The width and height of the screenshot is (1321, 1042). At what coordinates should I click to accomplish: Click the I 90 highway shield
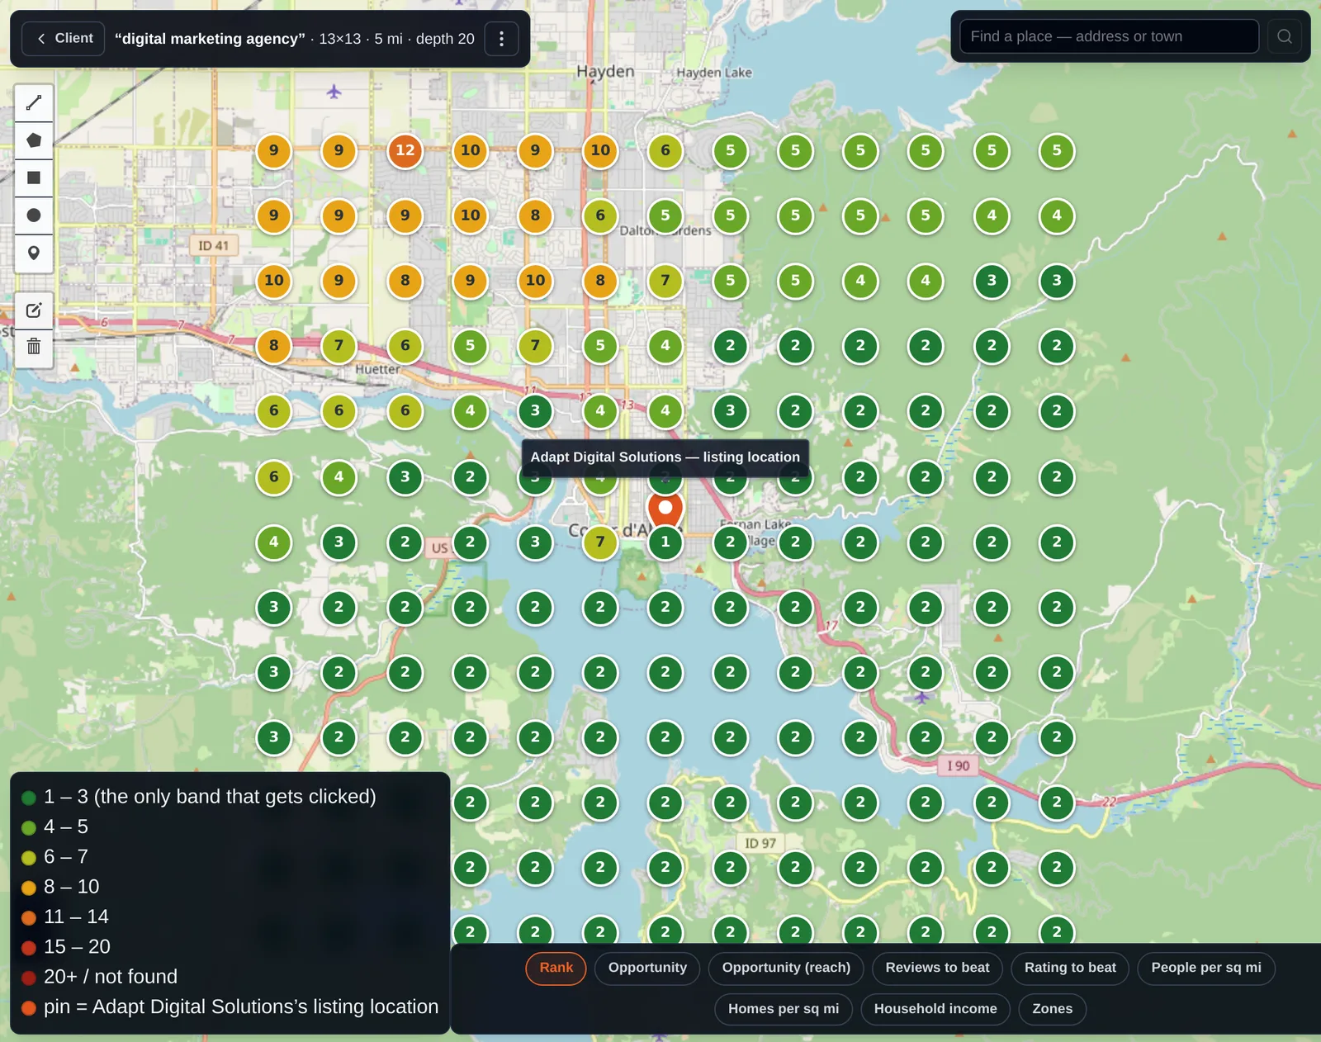(x=958, y=765)
